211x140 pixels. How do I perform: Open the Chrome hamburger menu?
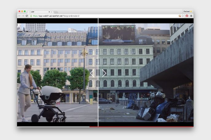coord(191,16)
